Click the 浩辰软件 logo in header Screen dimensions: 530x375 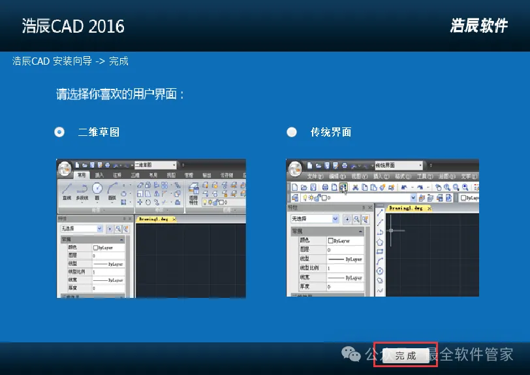[479, 25]
